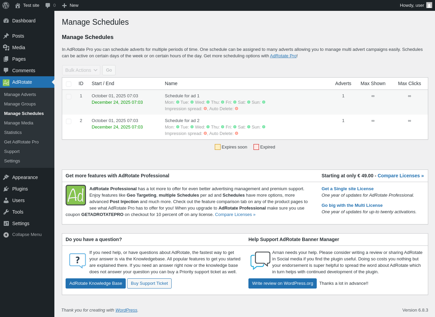Viewport: 435px width, 317px height.
Task: Click the comments bubble icon in admin bar
Action: pos(48,5)
